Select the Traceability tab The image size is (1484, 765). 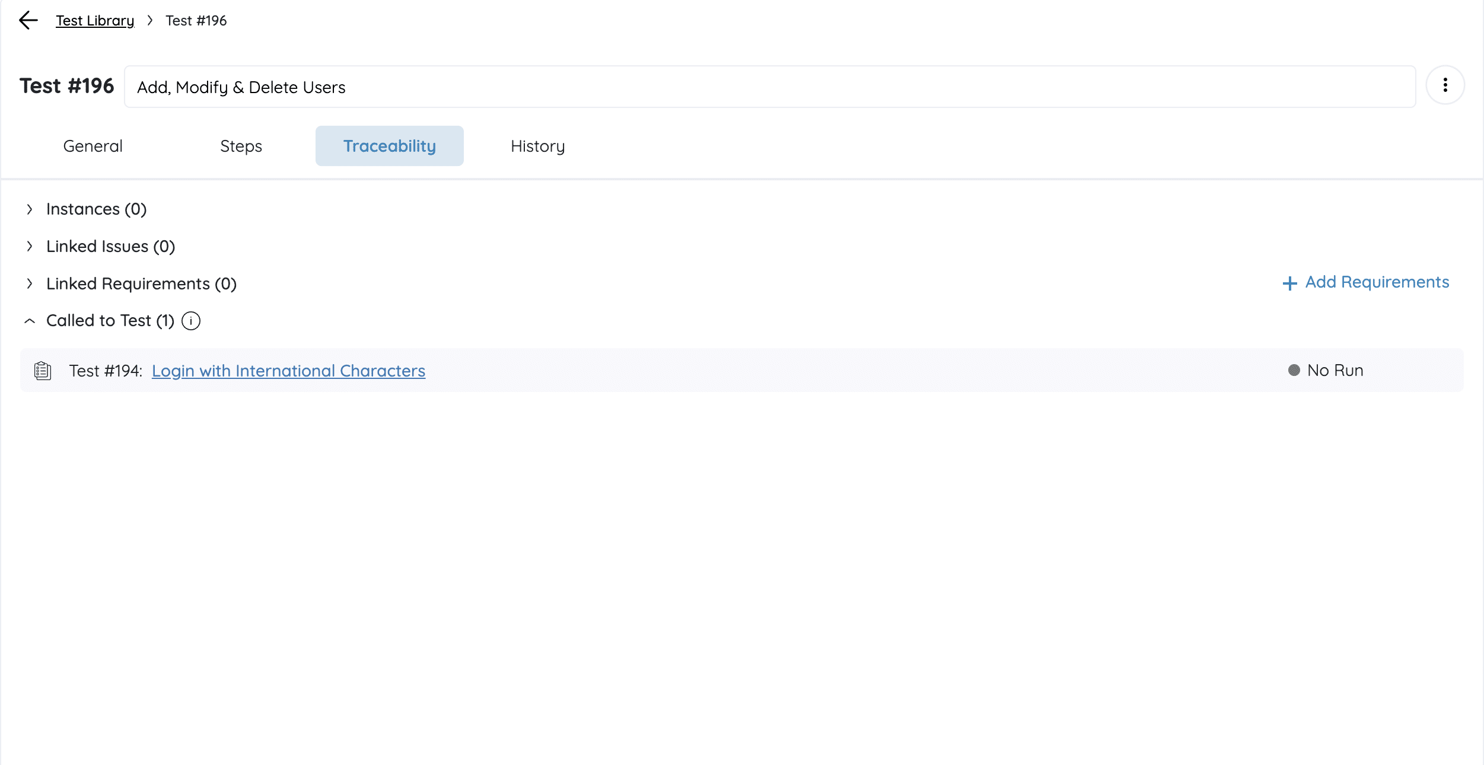389,146
